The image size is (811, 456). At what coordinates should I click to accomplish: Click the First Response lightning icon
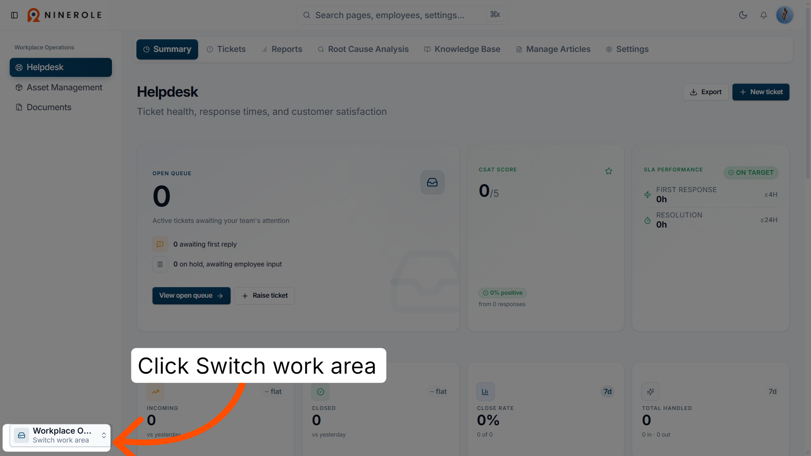pyautogui.click(x=648, y=195)
